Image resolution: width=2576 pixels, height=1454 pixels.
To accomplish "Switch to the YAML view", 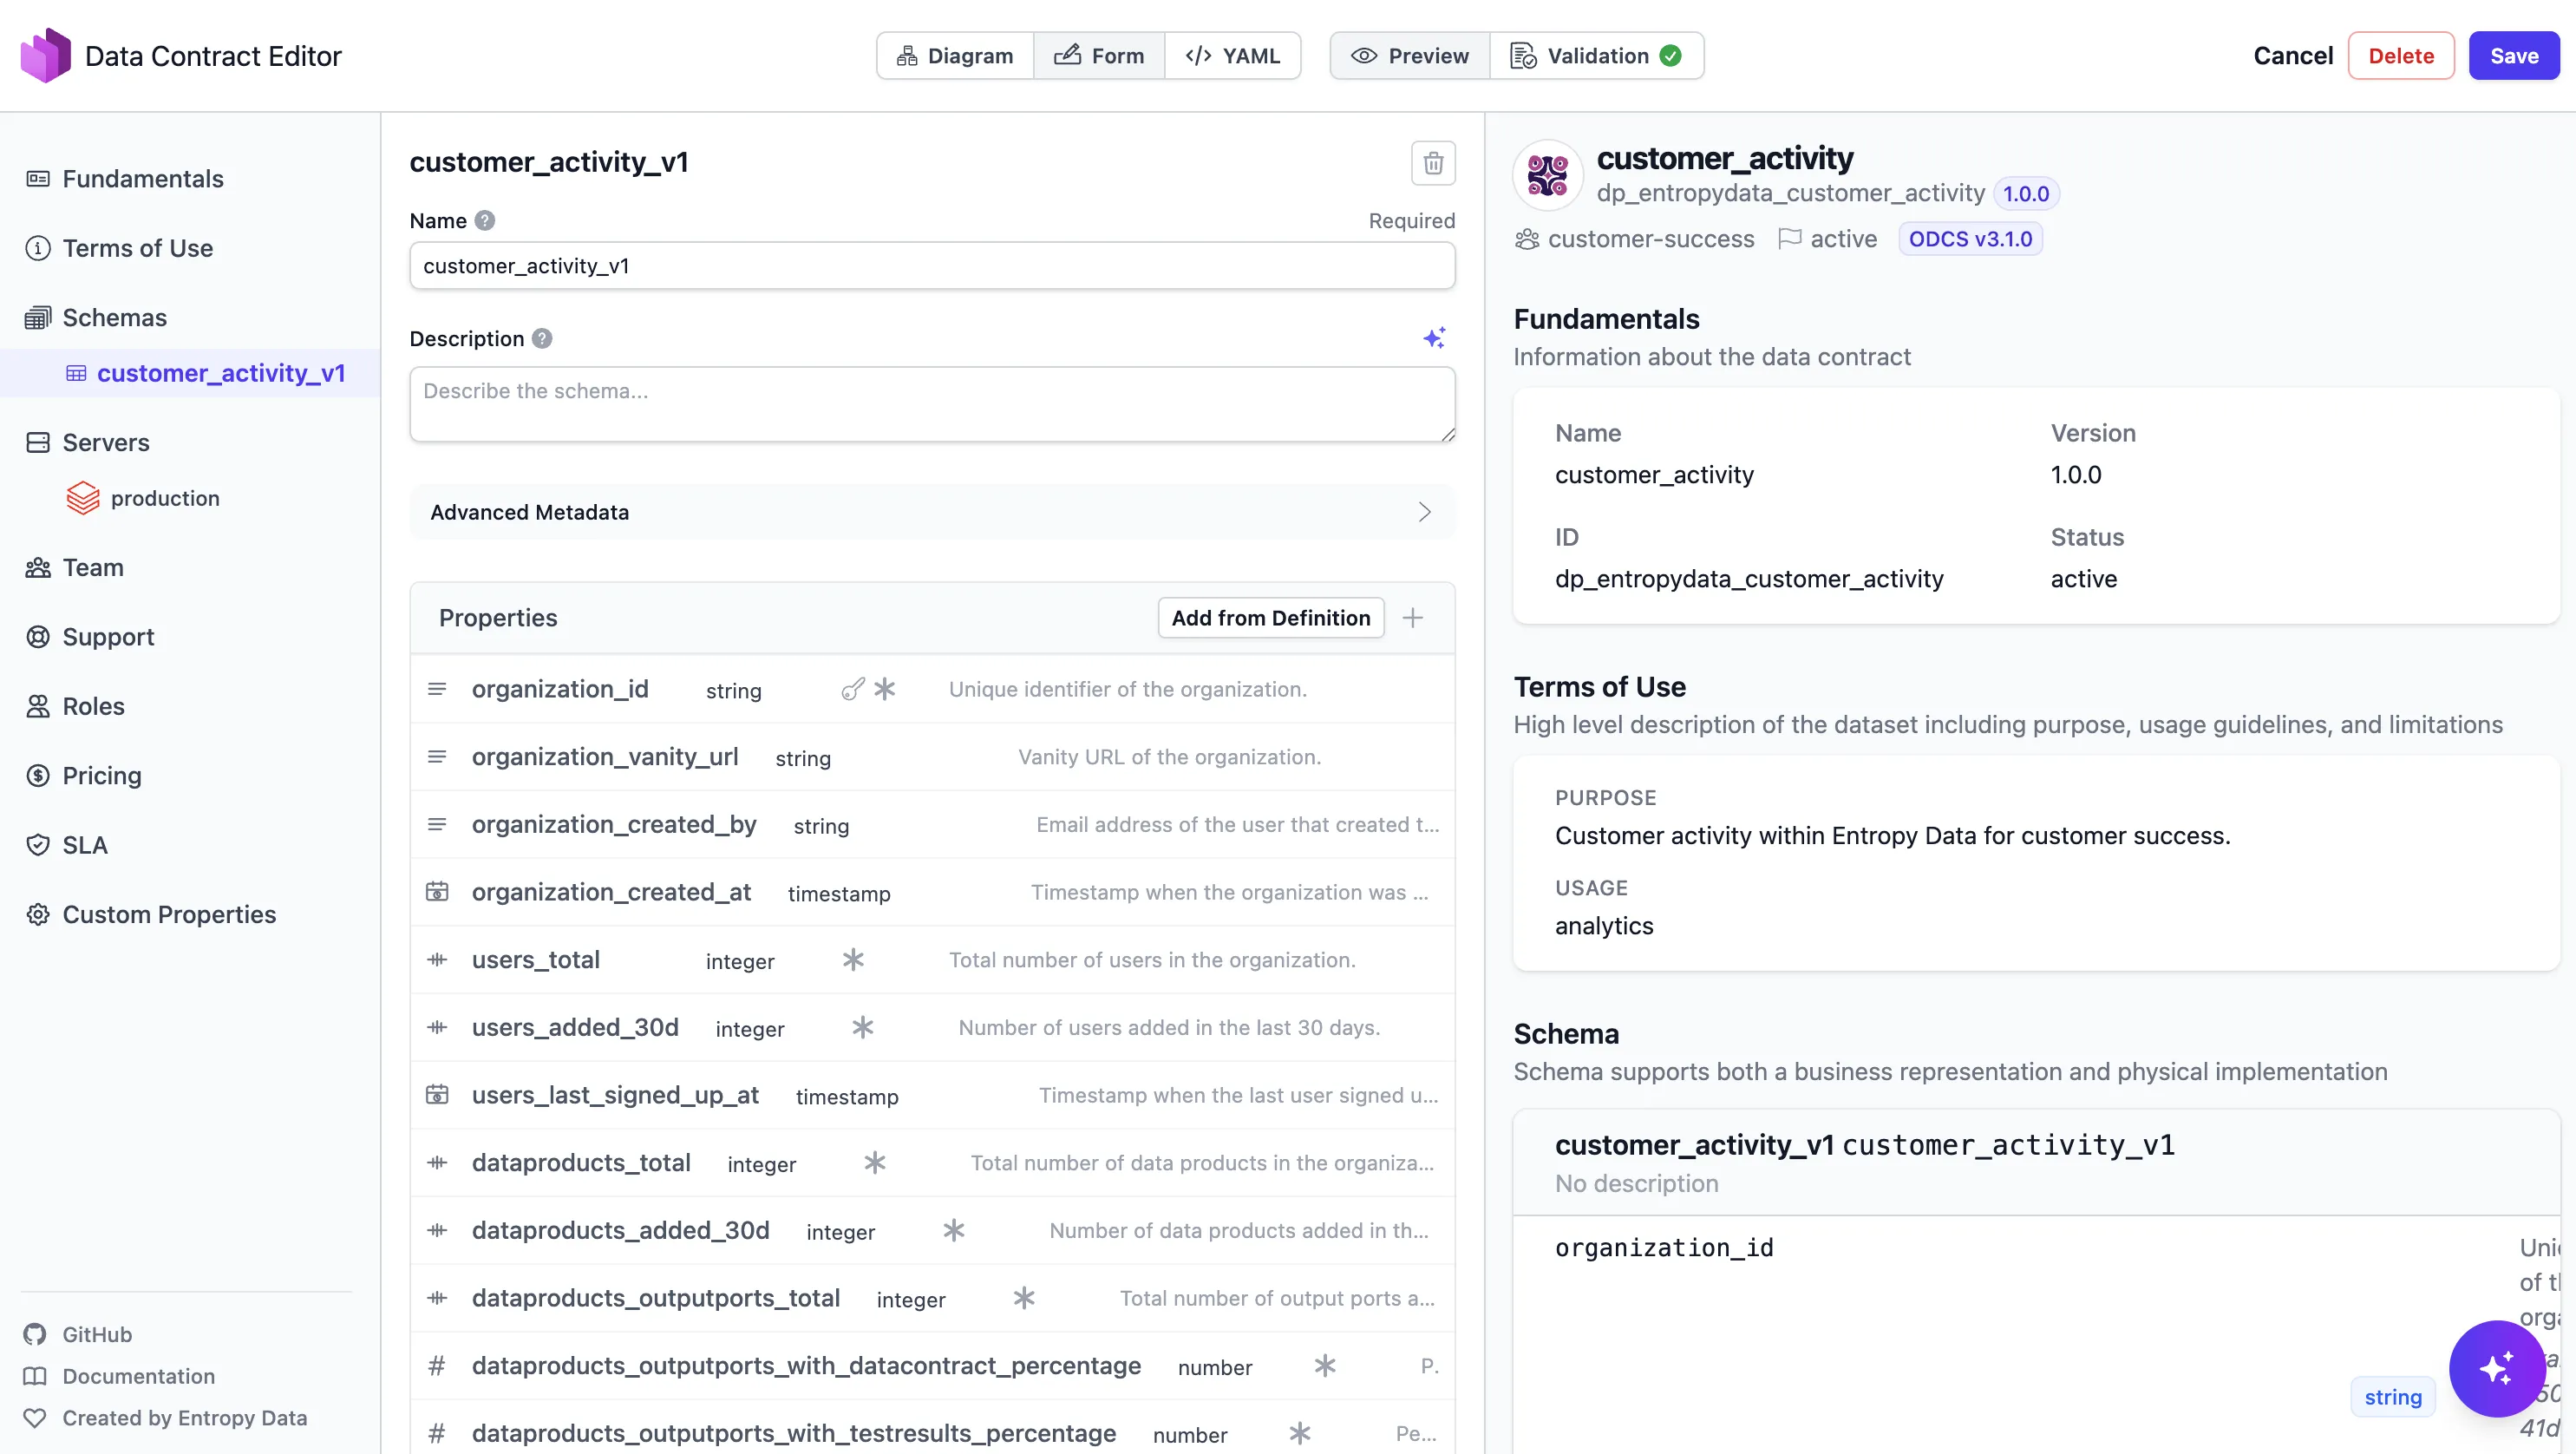I will point(1233,55).
